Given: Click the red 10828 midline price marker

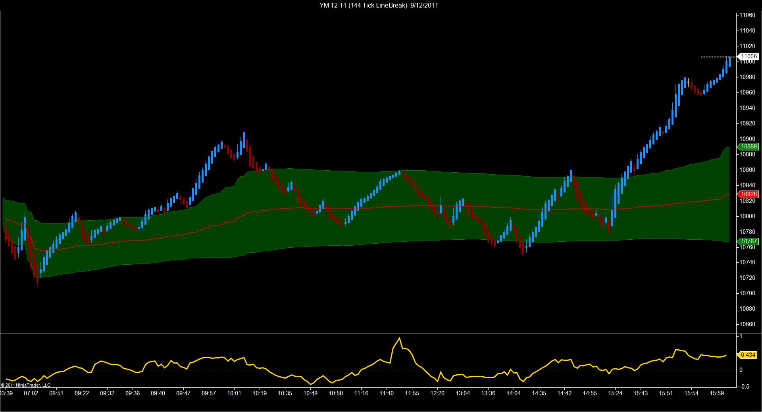Looking at the screenshot, I should [x=748, y=194].
